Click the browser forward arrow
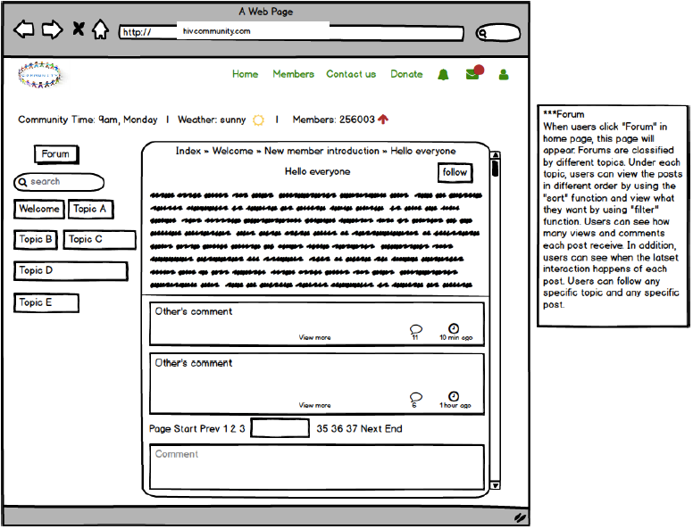 coord(52,30)
